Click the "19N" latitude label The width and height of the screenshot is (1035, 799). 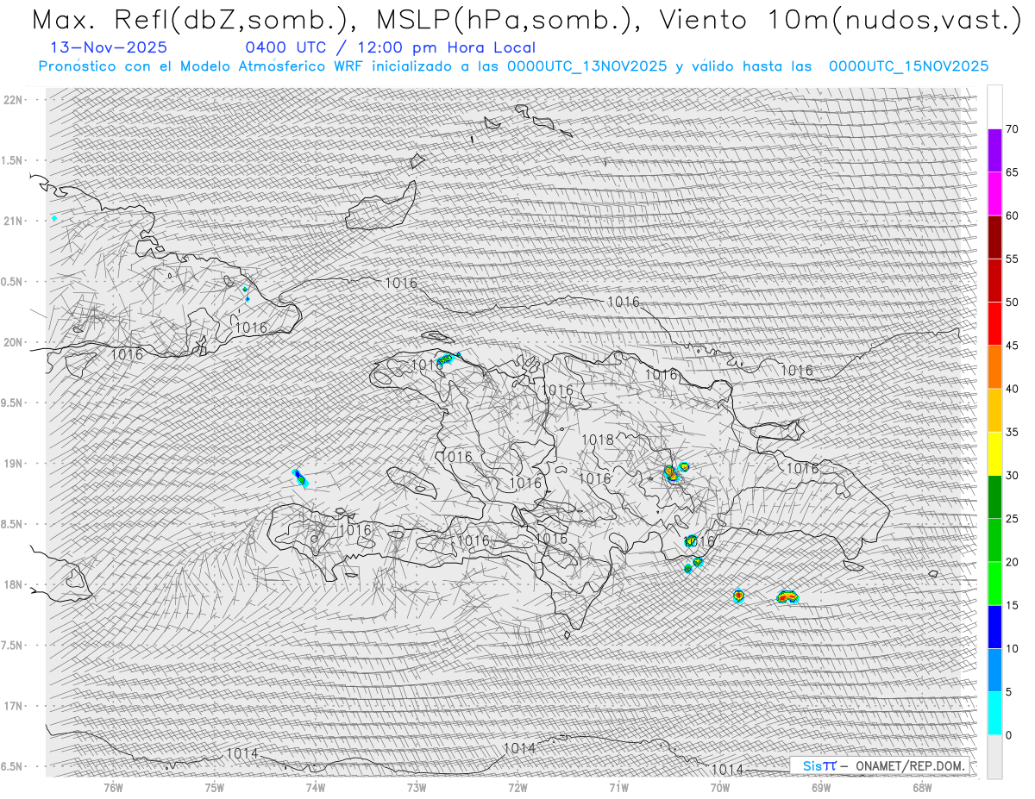12,463
